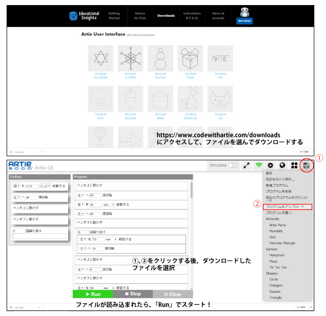
Task: Click the 7.5 distance input field
Action: click(x=98, y=239)
